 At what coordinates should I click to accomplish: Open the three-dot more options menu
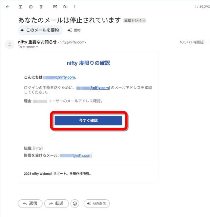[x=75, y=7]
